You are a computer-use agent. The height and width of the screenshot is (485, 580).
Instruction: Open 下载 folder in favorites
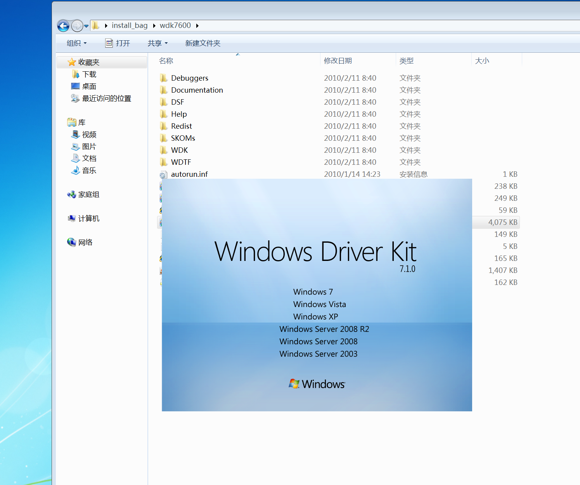89,74
